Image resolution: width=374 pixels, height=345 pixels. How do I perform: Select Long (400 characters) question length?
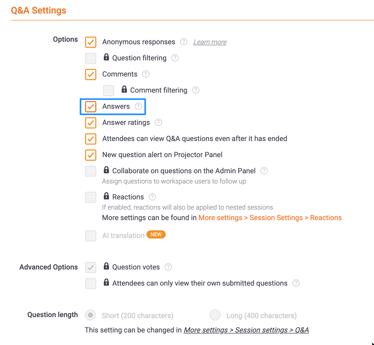215,315
